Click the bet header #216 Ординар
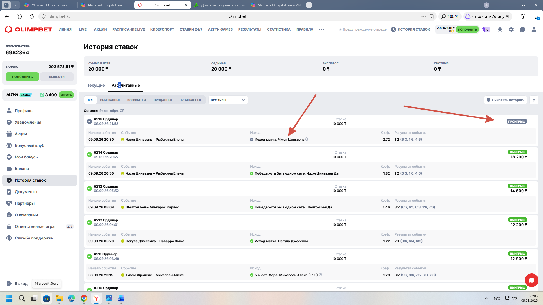This screenshot has height=305, width=543. [x=106, y=119]
